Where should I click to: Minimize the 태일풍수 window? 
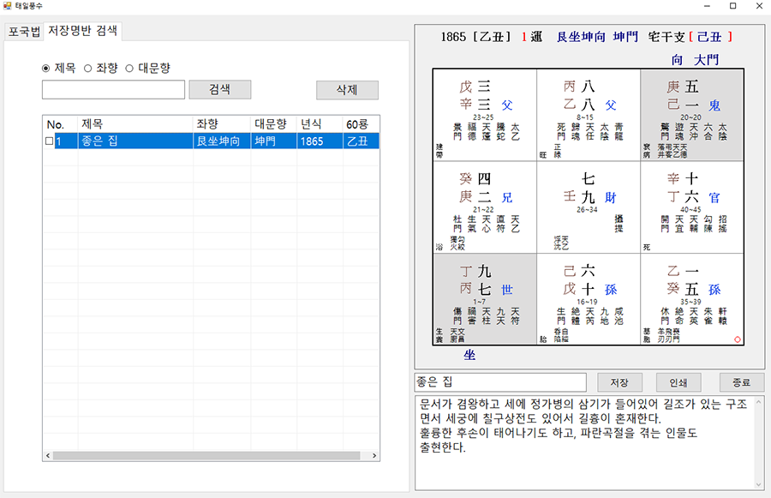707,6
